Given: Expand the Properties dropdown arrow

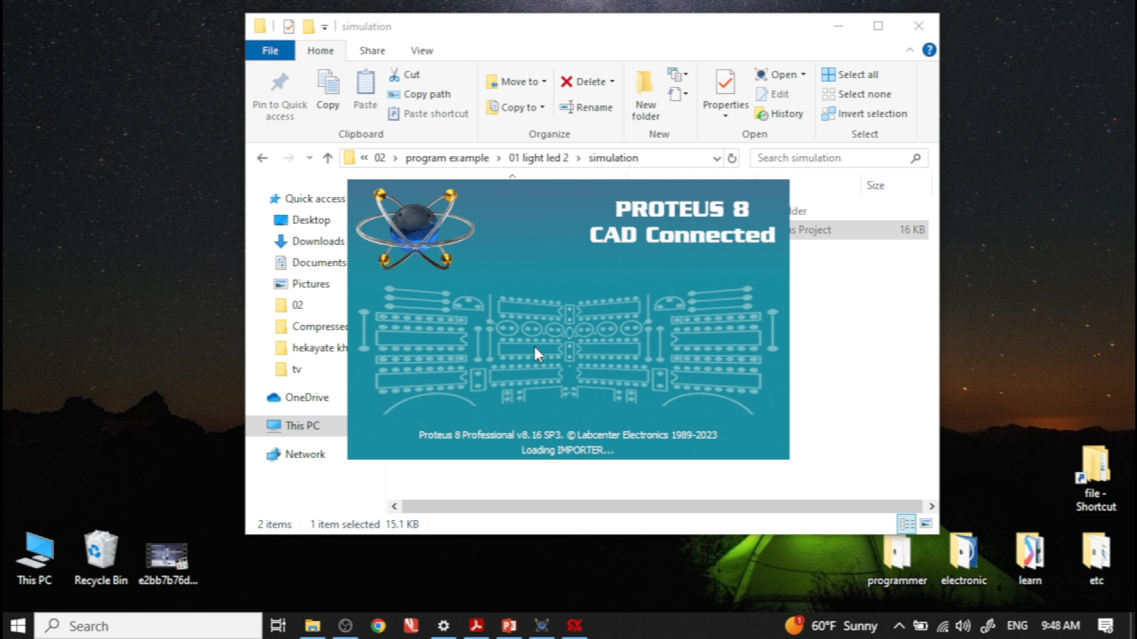Looking at the screenshot, I should (x=725, y=116).
